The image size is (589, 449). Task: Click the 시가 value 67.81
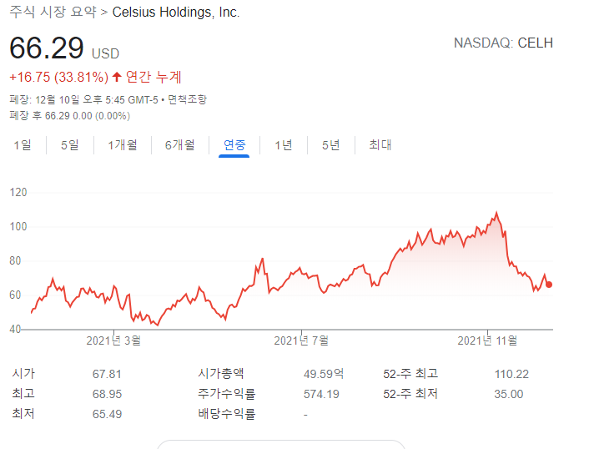(x=107, y=374)
